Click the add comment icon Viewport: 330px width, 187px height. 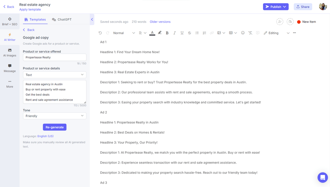(258, 33)
